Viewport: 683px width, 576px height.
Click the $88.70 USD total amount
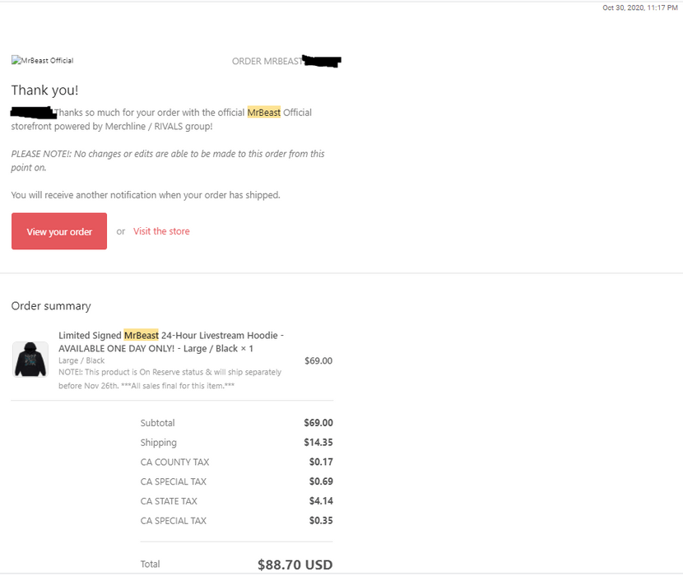coord(295,565)
